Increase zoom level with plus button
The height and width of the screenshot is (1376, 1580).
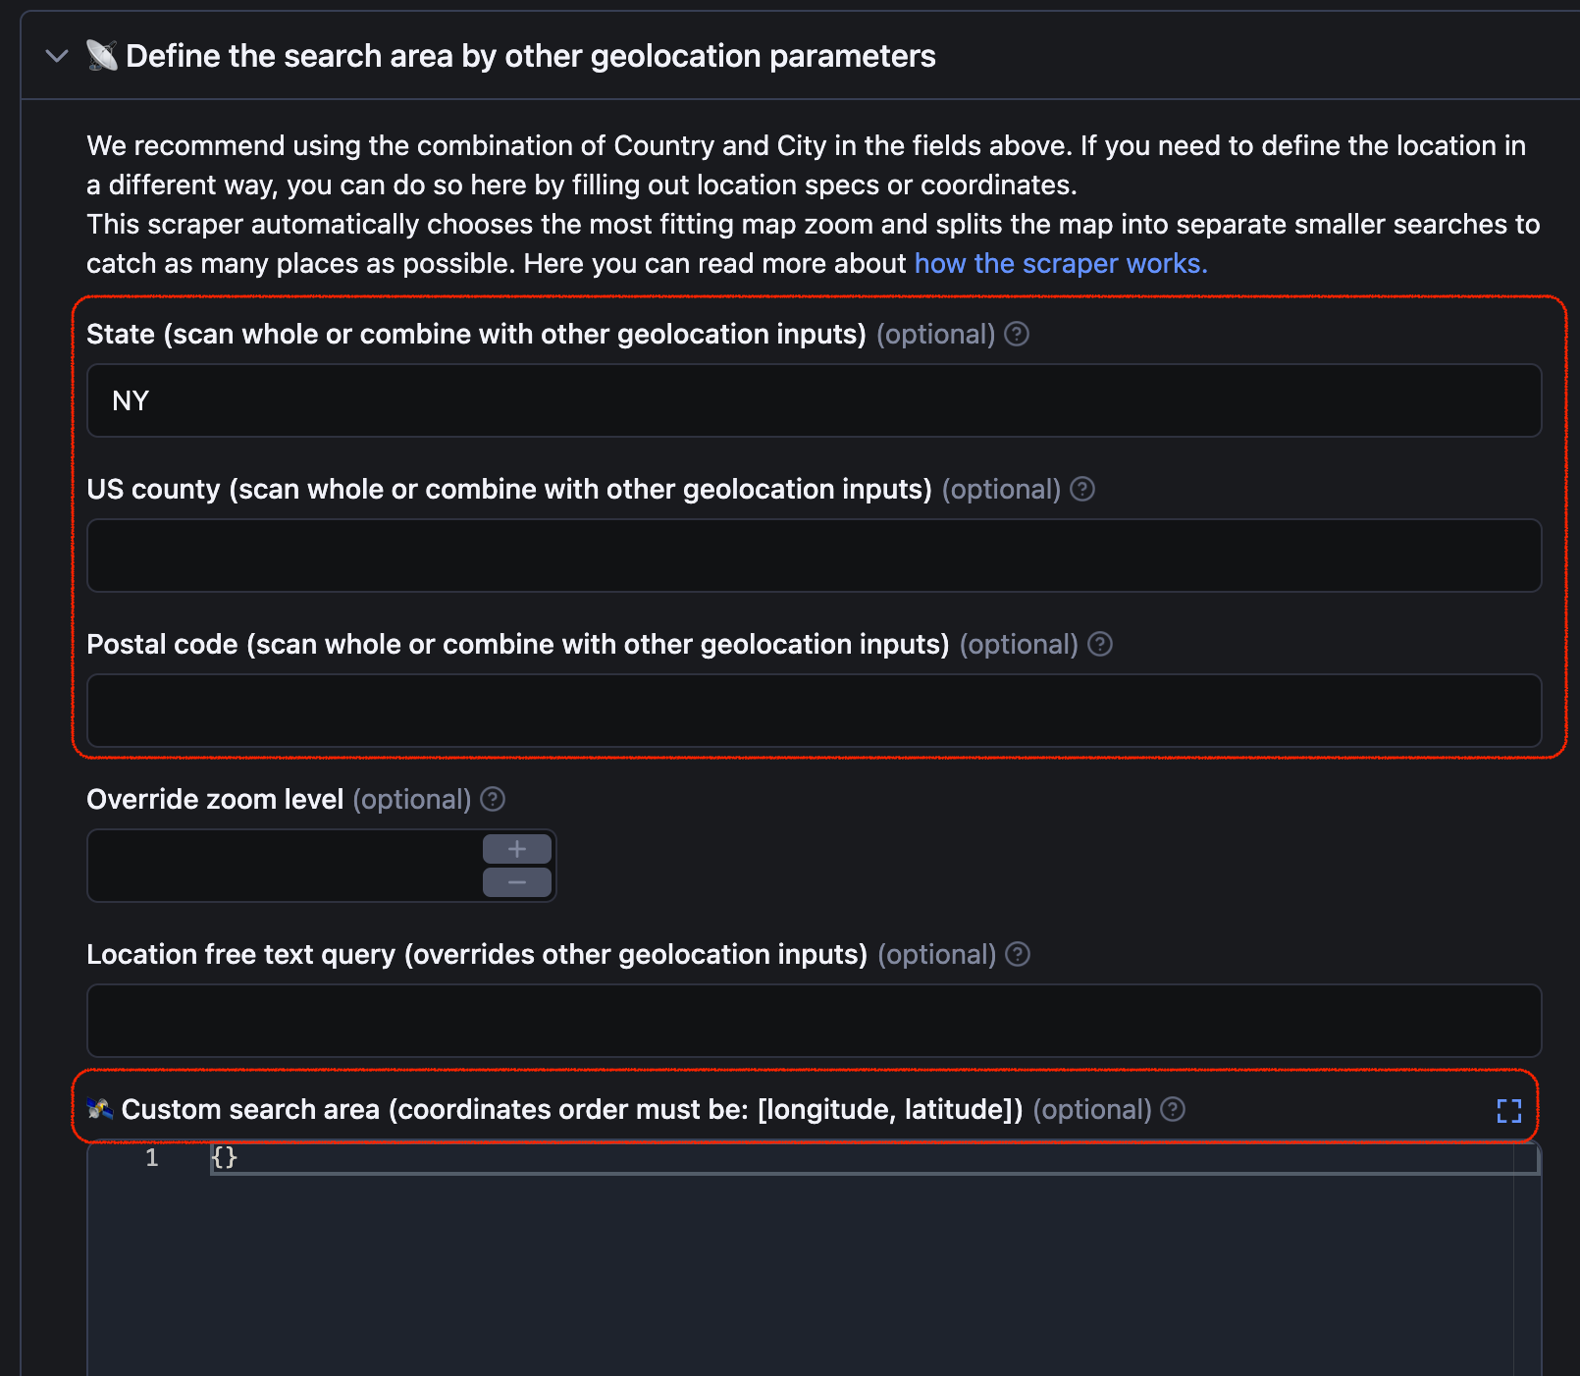pos(516,849)
